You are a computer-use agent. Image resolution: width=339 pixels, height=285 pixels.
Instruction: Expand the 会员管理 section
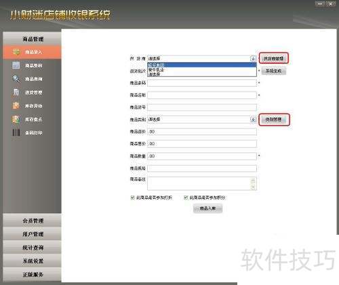pyautogui.click(x=32, y=221)
